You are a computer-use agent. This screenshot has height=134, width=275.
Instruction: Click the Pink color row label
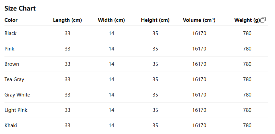10,49
